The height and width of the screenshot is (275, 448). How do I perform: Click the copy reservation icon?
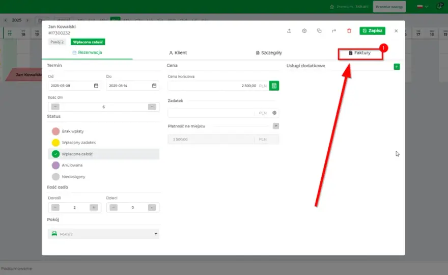click(x=319, y=31)
